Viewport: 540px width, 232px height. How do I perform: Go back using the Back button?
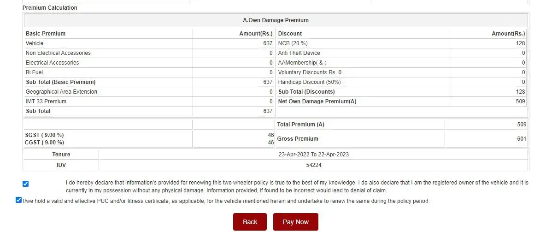click(250, 222)
